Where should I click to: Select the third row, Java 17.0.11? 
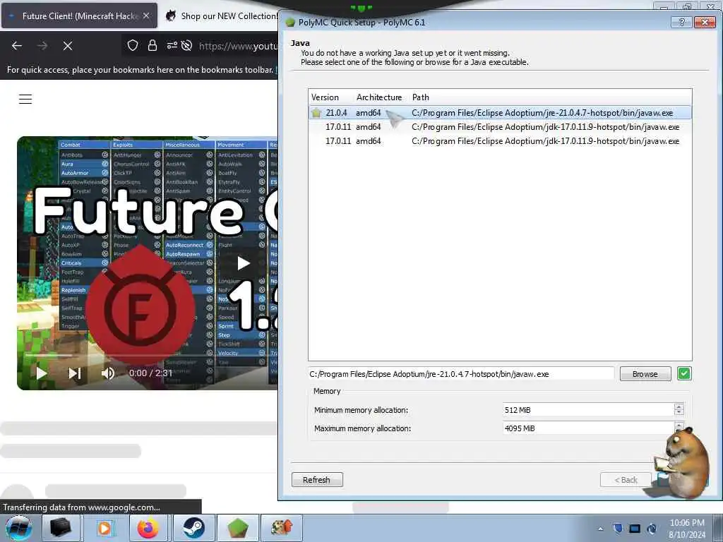pos(500,141)
